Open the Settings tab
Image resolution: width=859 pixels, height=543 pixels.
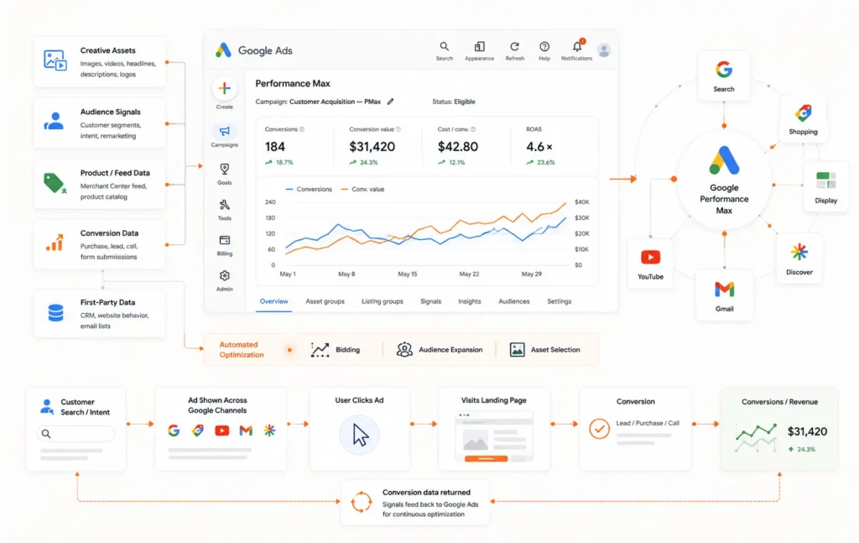pyautogui.click(x=559, y=301)
